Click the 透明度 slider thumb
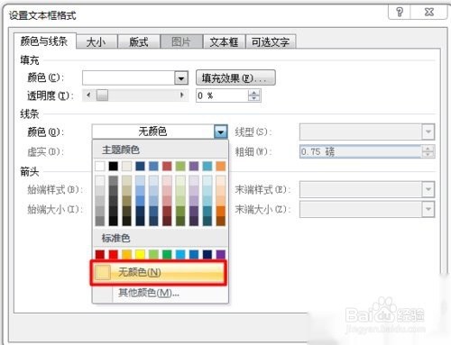The image size is (451, 345). pos(102,95)
